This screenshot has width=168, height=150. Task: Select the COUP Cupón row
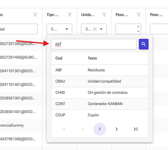(100, 115)
